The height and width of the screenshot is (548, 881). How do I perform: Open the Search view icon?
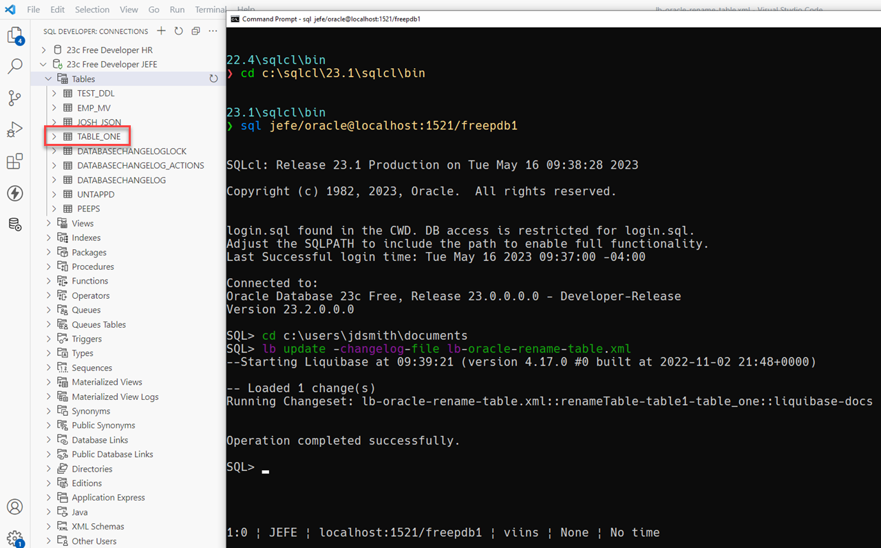pos(14,67)
